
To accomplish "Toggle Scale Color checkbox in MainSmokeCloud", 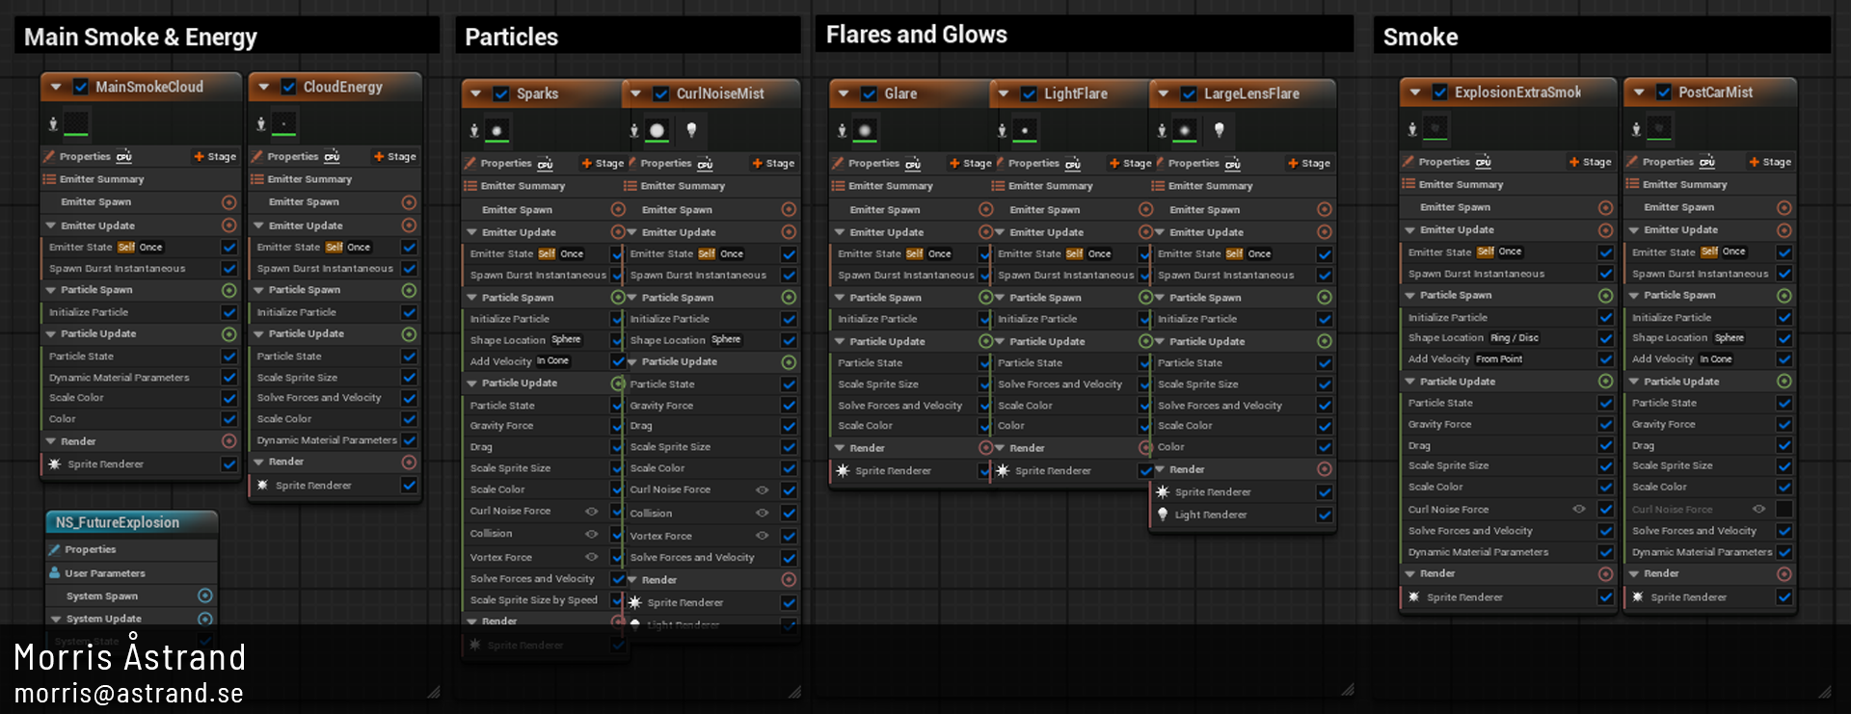I will click(229, 398).
